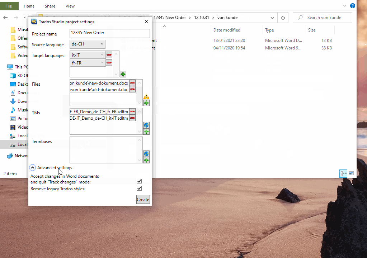
Task: Switch Explorer to details view
Action: [343, 173]
